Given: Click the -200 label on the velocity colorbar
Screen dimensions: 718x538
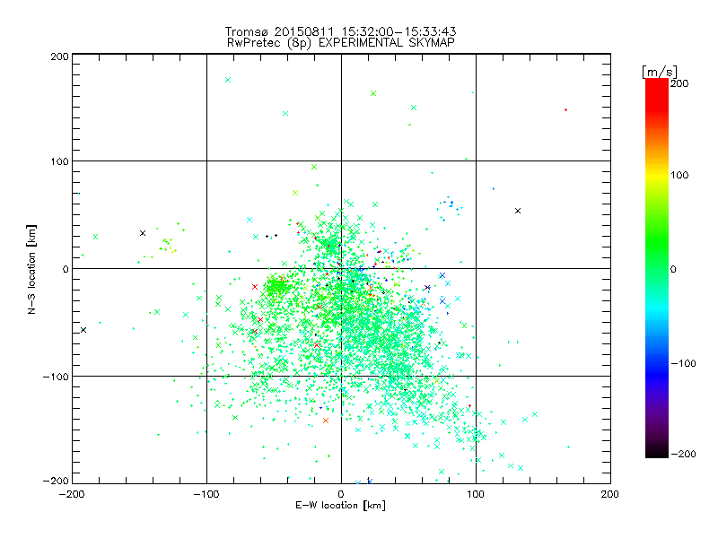Looking at the screenshot, I should 683,454.
